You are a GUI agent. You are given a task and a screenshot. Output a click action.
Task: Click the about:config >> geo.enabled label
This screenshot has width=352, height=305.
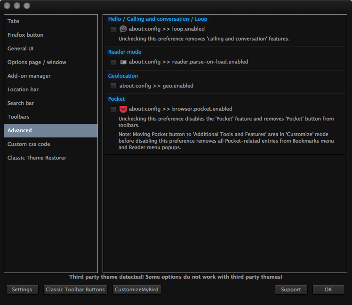[x=156, y=86]
